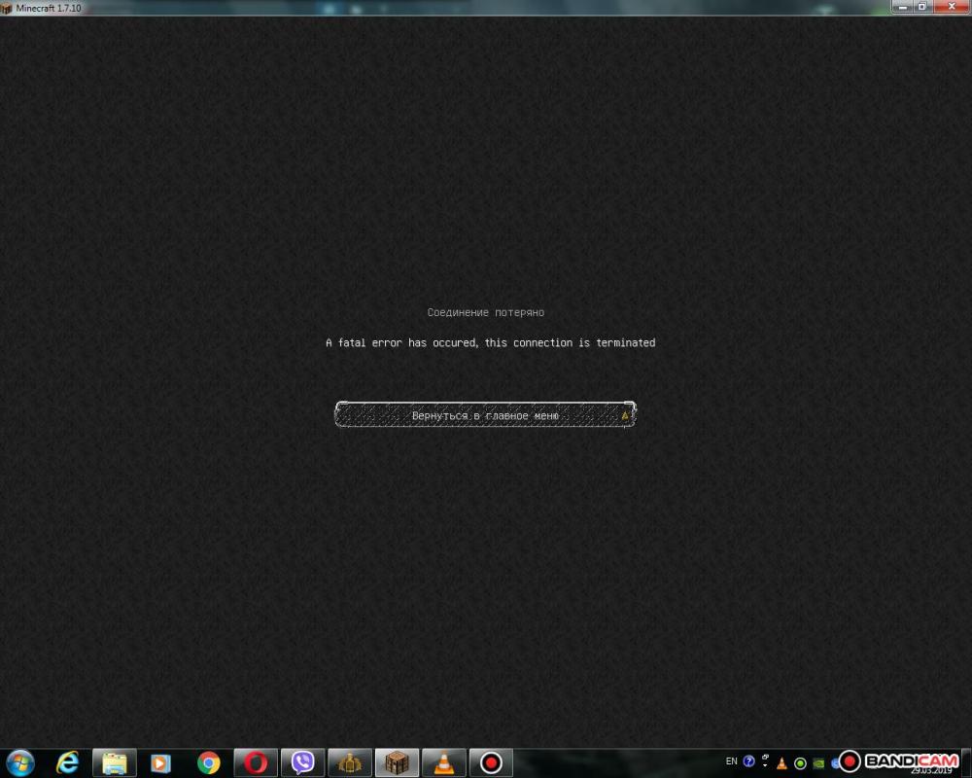Launch Internet Explorer from the taskbar

[67, 762]
